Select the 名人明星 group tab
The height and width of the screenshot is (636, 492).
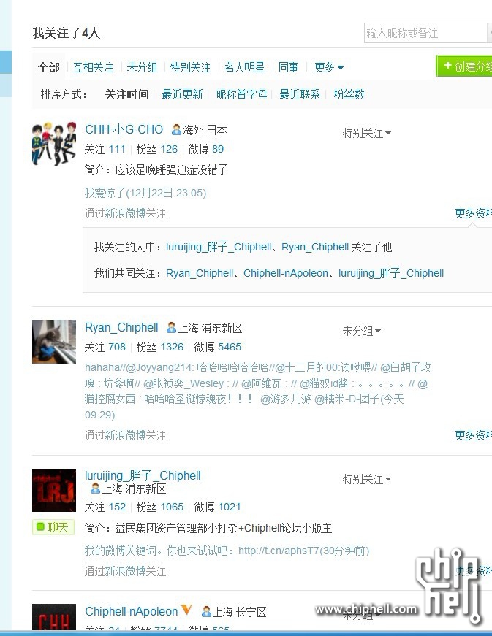coord(244,67)
